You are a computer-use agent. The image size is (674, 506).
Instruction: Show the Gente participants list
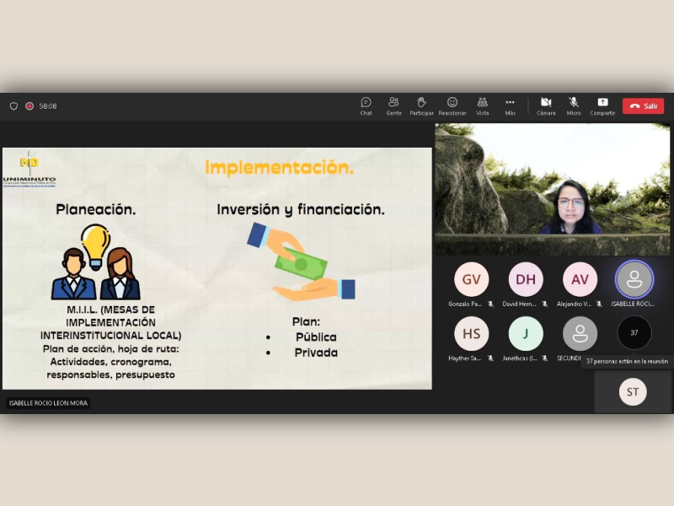tap(393, 105)
